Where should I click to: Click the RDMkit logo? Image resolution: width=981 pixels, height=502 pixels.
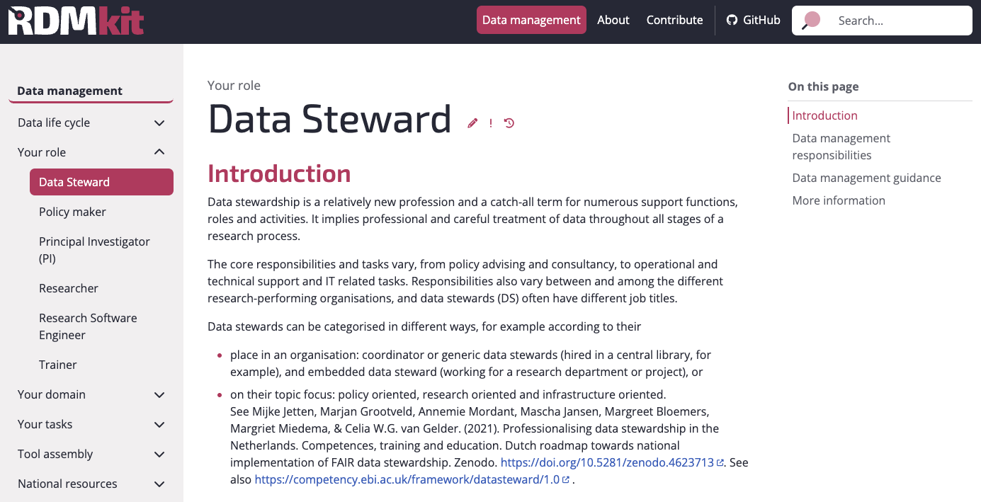[x=74, y=21]
